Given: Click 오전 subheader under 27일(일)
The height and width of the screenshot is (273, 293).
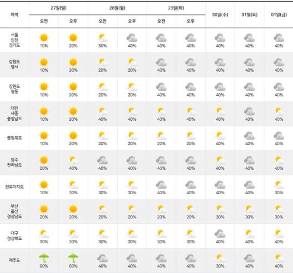Looking at the screenshot, I should pos(44,21).
